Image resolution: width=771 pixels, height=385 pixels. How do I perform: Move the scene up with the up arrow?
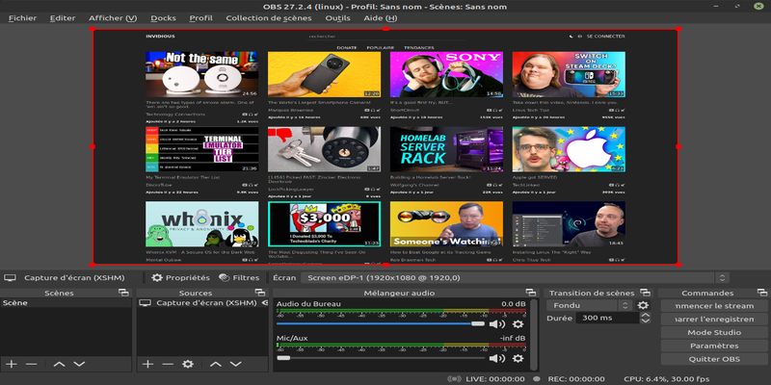59,364
